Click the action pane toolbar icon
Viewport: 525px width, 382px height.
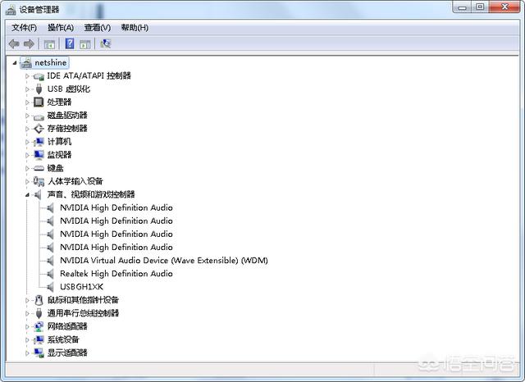[x=85, y=43]
